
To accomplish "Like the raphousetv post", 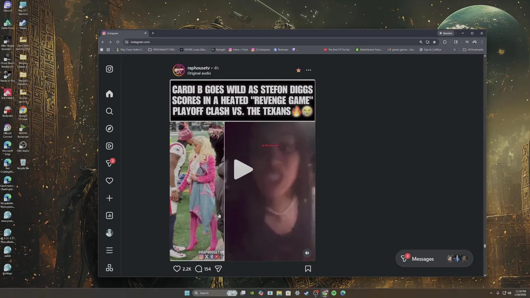I will [x=177, y=269].
